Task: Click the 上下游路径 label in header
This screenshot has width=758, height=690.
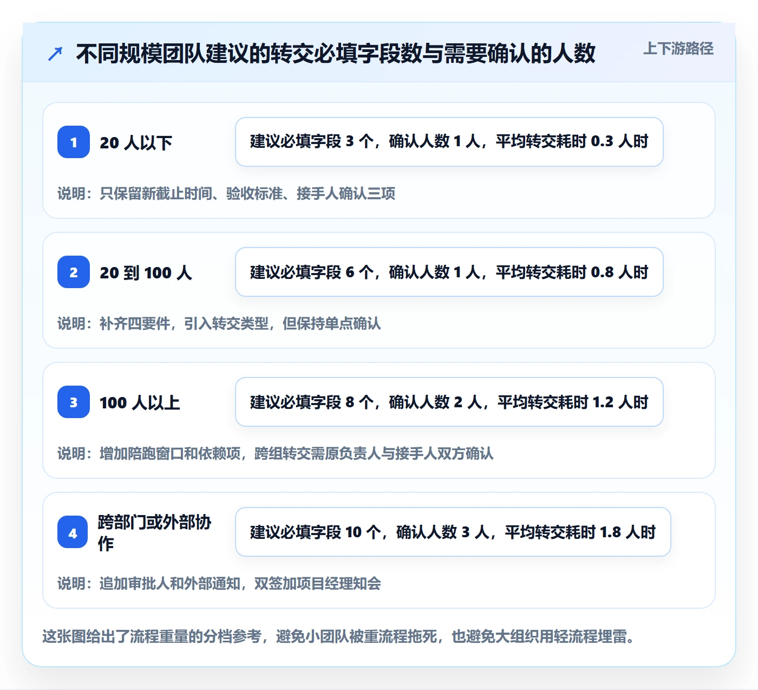Action: [678, 49]
